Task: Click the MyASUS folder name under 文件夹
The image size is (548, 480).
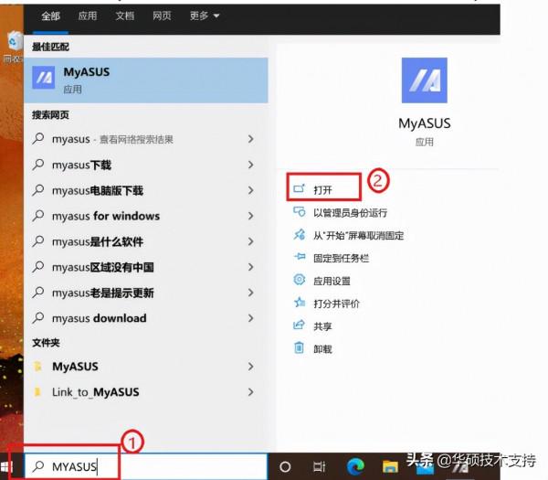Action: [x=75, y=367]
